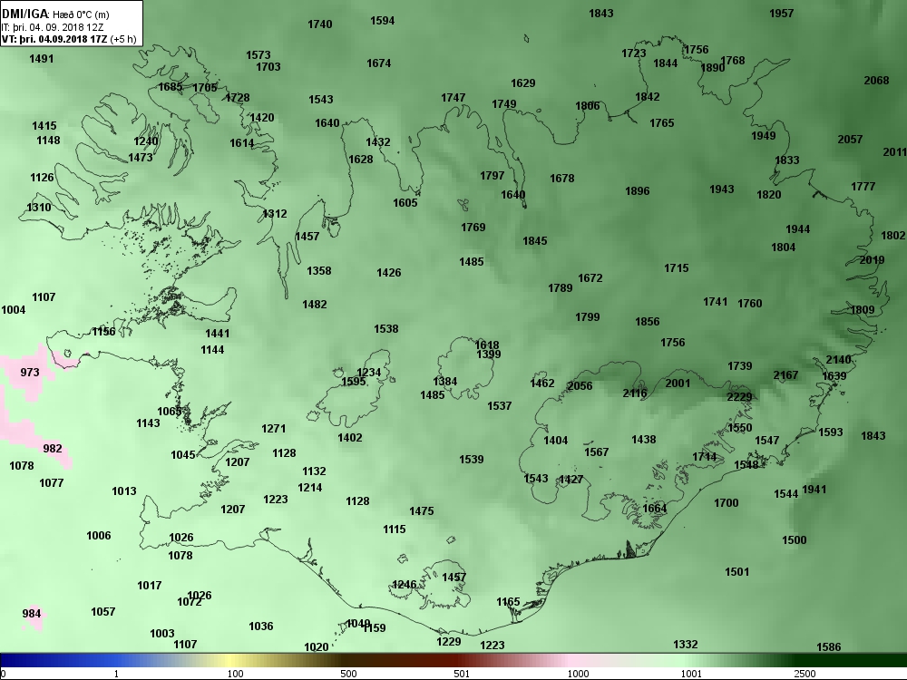
Task: Click the low value 973 in the pink area
Action: pos(30,372)
